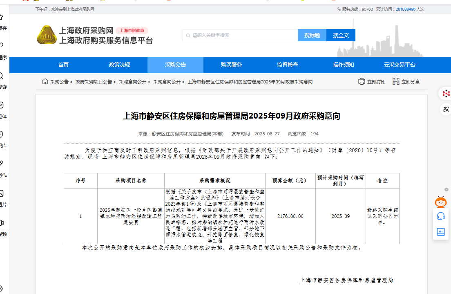The height and width of the screenshot is (294, 451).
Task: Click the red network floating icon
Action: click(445, 94)
